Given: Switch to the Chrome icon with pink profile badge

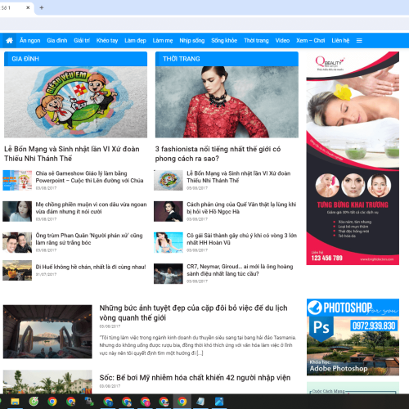Looking at the screenshot, I should [145, 402].
